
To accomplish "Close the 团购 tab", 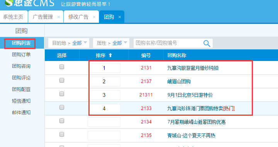I will point(120,17).
